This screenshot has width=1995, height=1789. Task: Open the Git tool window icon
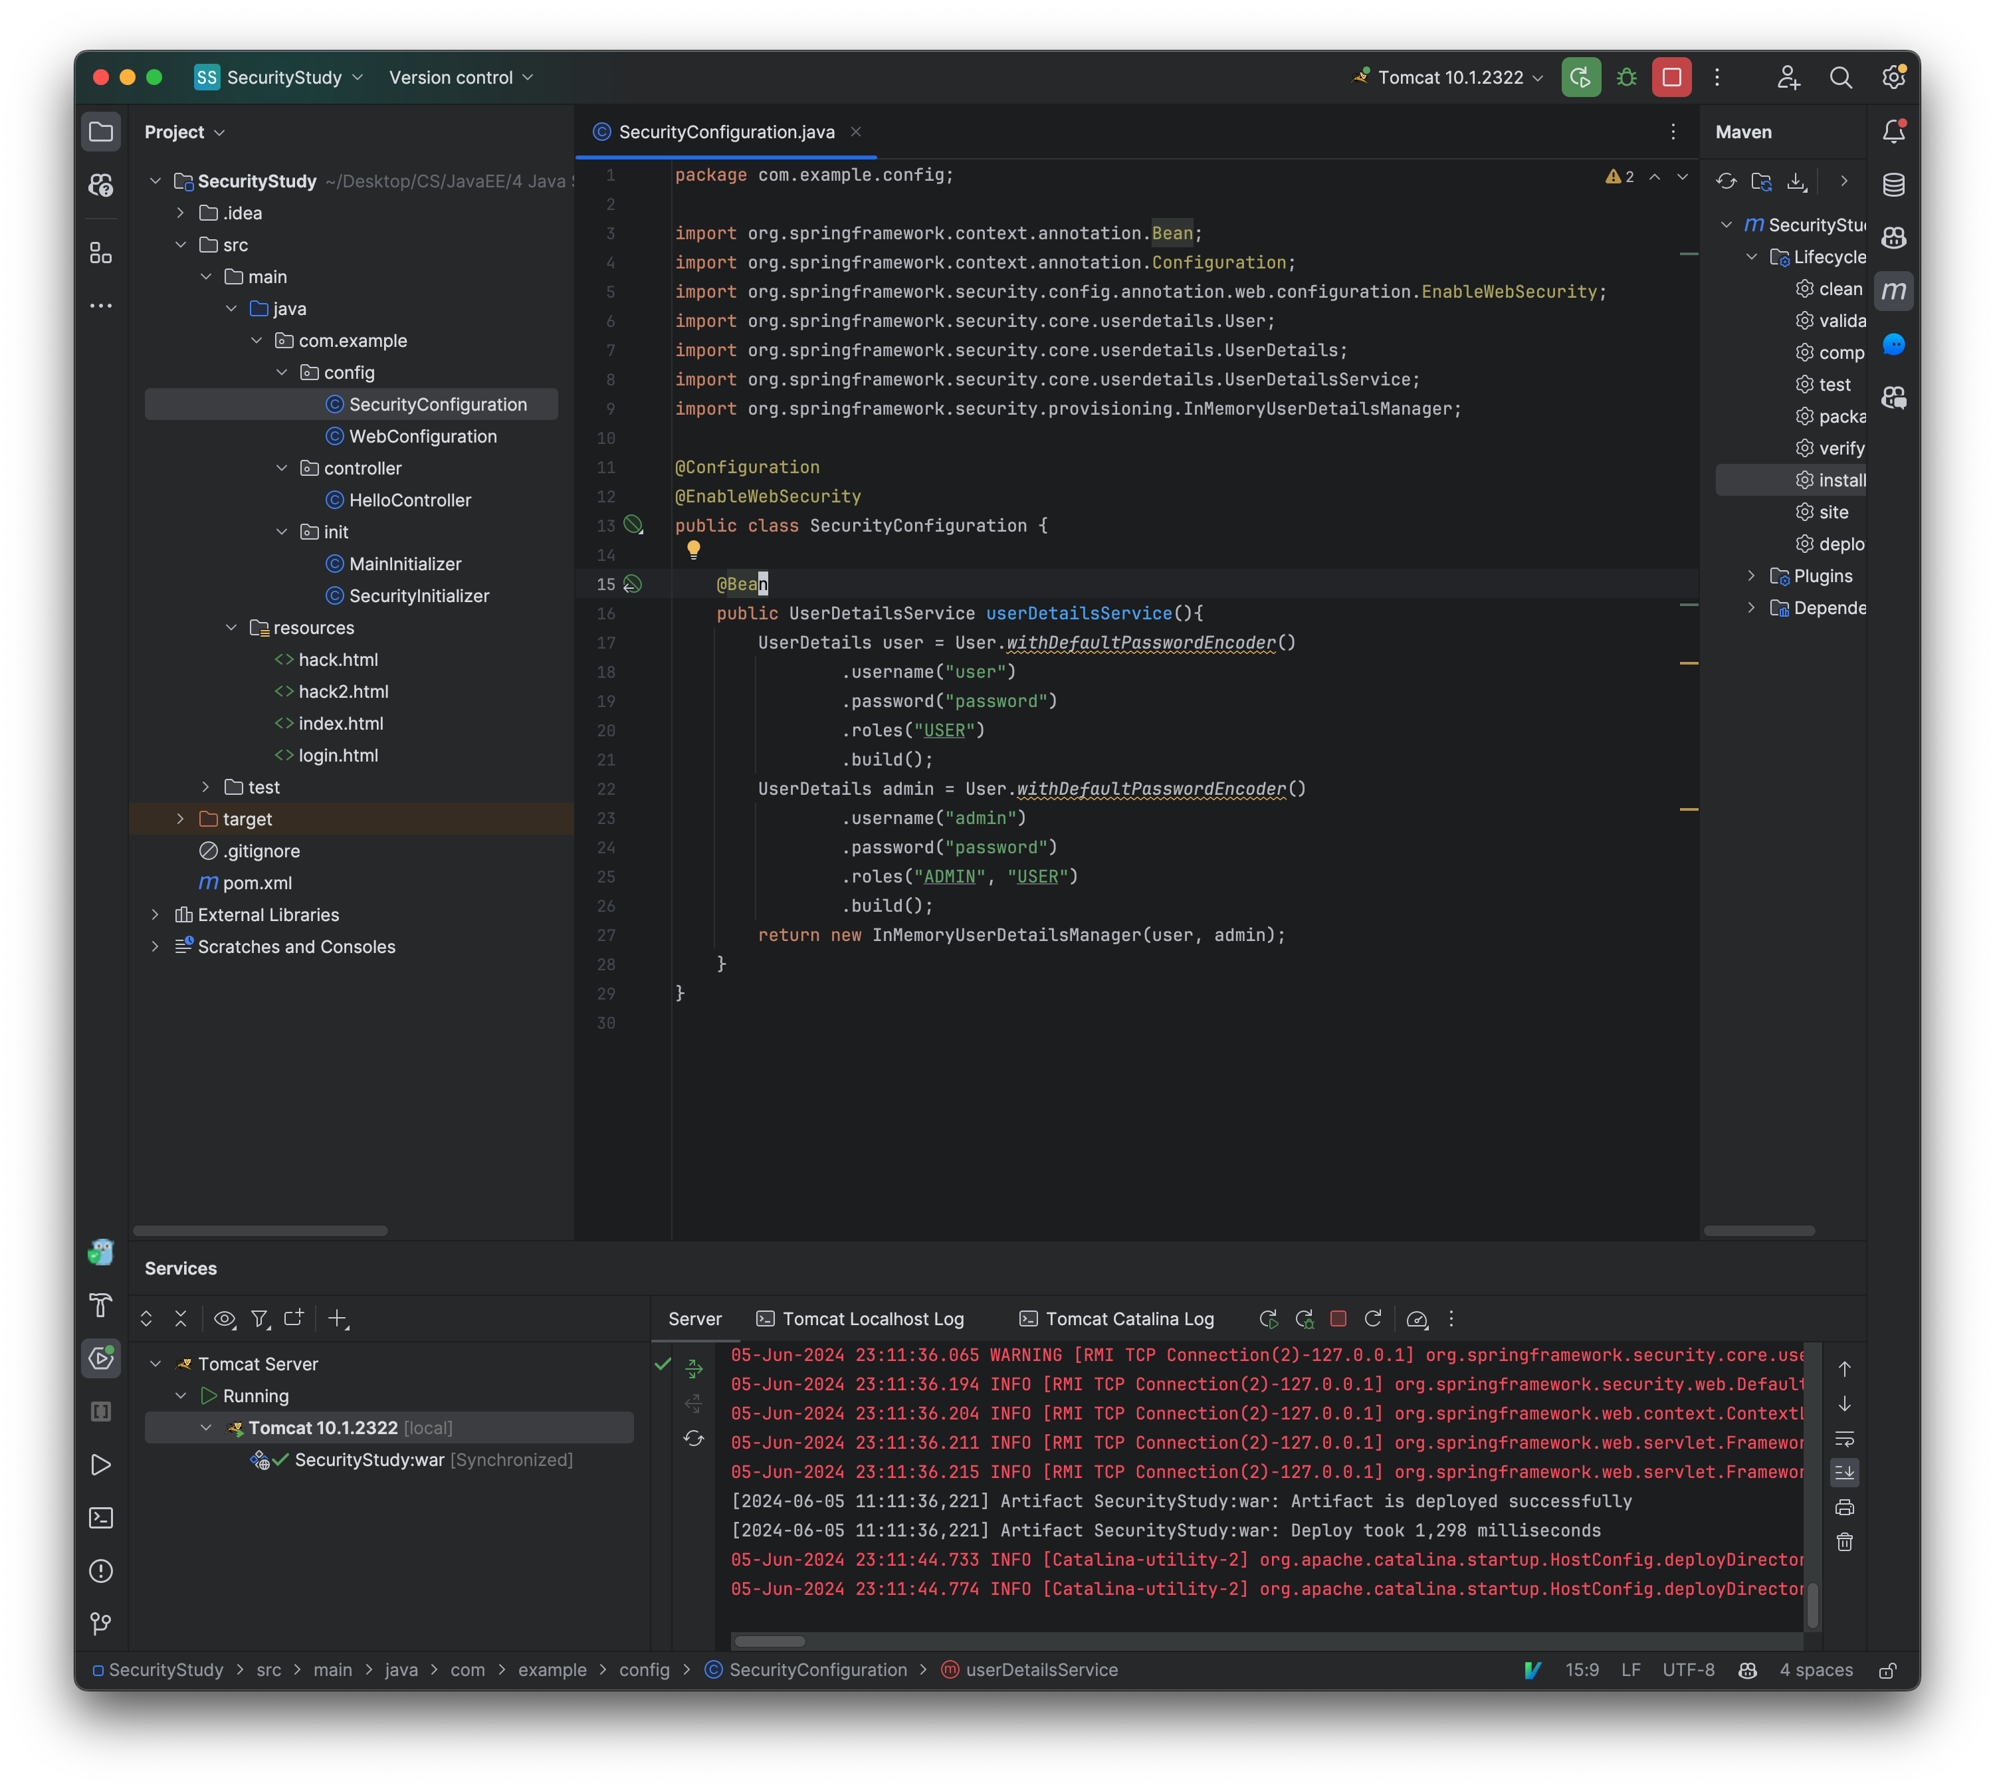(x=100, y=1624)
